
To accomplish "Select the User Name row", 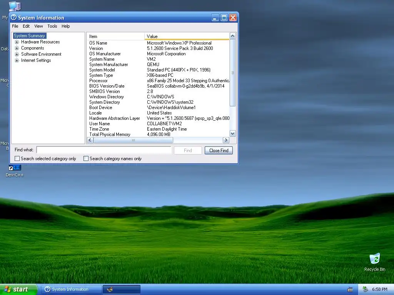I will point(158,124).
